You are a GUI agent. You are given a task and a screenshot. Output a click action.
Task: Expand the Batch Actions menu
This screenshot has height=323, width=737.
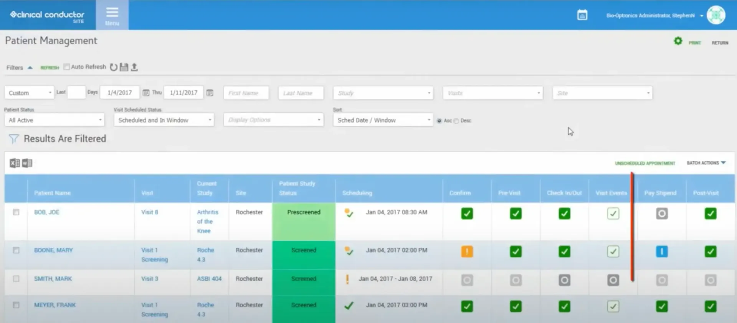[x=706, y=163]
